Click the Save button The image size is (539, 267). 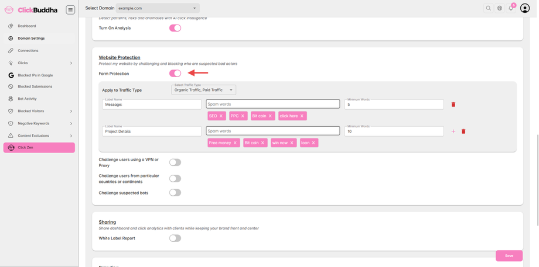coord(509,255)
